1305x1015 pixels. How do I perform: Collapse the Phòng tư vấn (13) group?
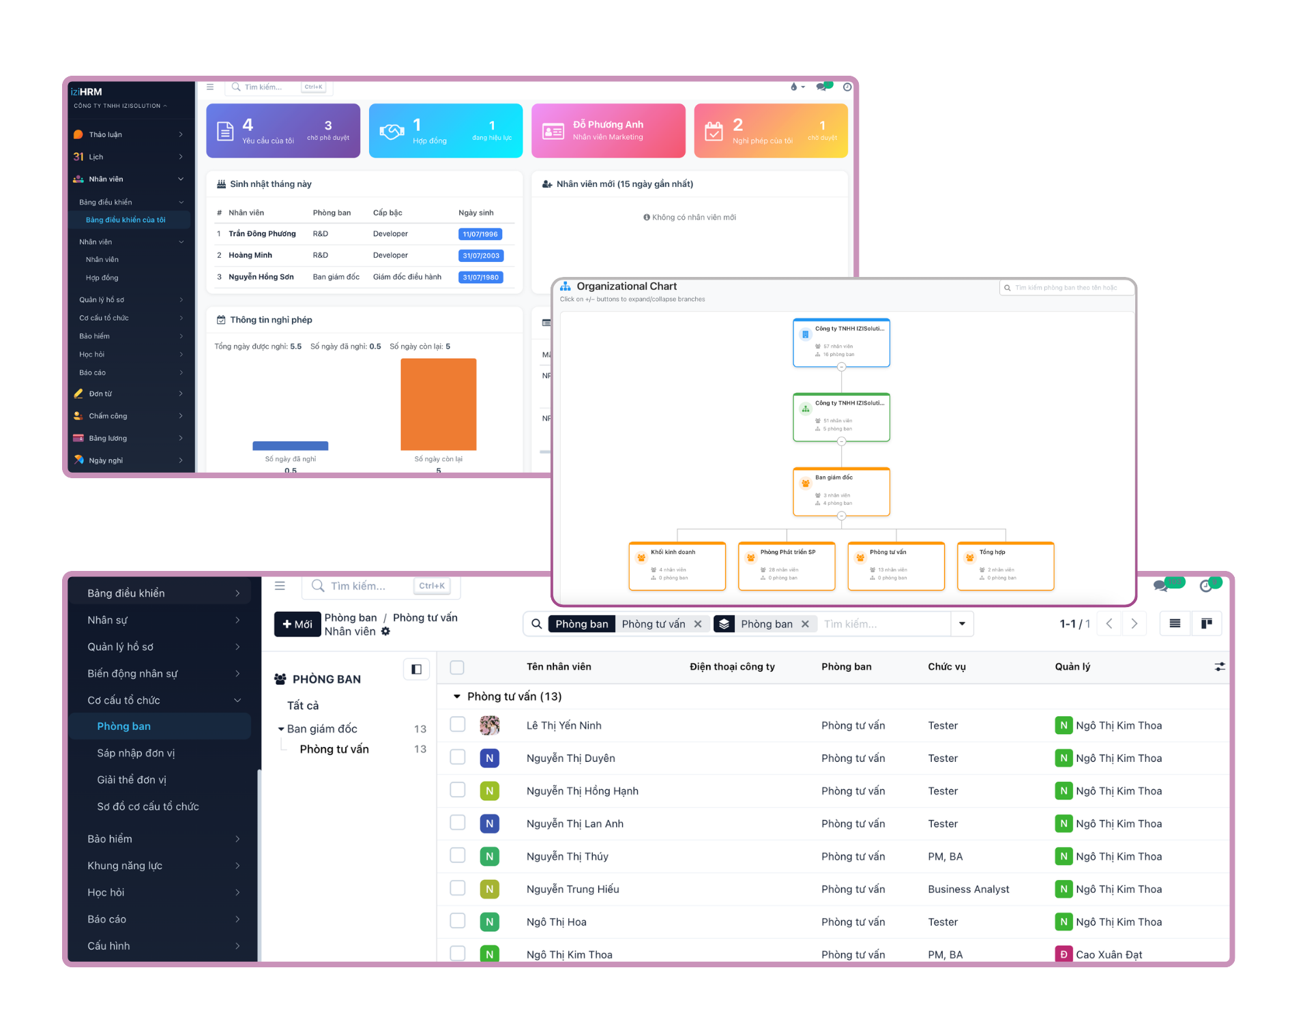457,696
